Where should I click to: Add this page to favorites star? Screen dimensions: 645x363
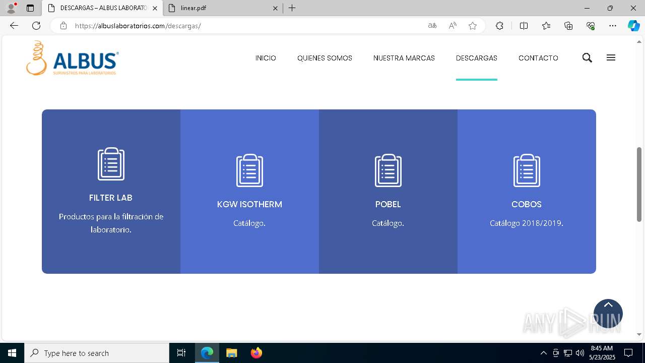click(x=473, y=26)
